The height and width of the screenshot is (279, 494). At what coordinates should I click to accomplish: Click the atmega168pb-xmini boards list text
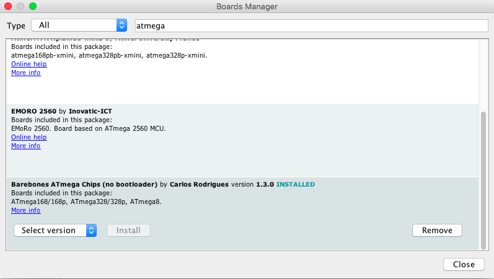tap(109, 55)
